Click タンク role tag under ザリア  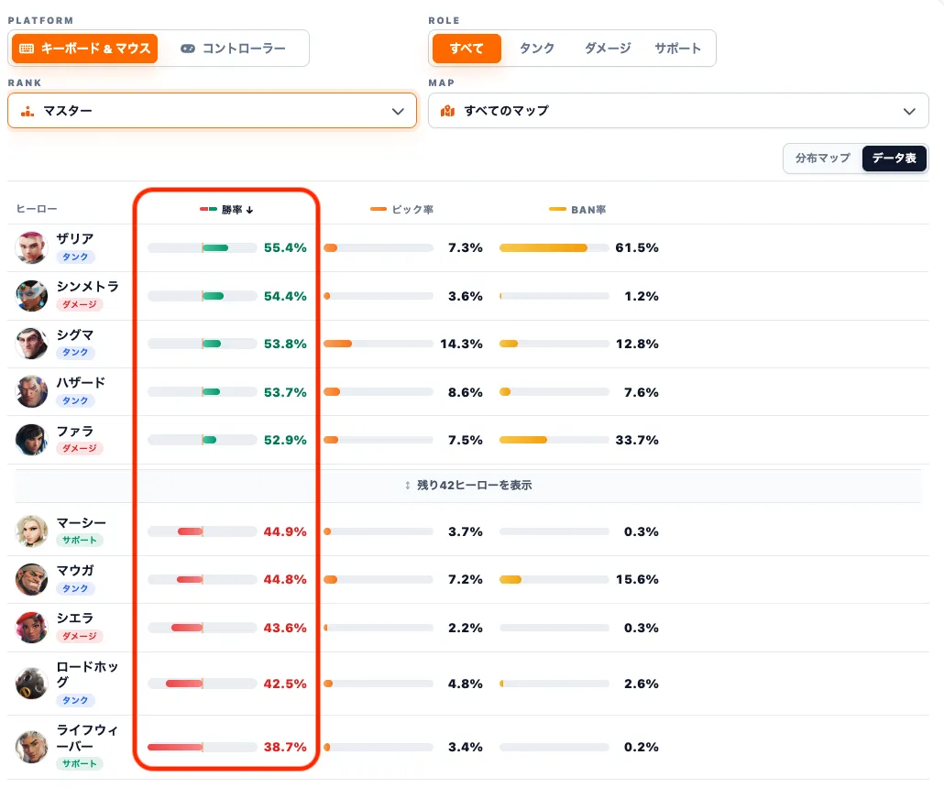pyautogui.click(x=75, y=257)
